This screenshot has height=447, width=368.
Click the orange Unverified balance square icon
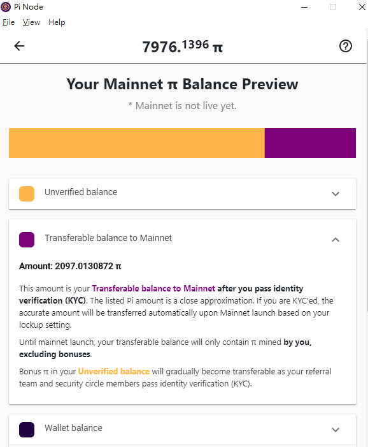point(27,194)
